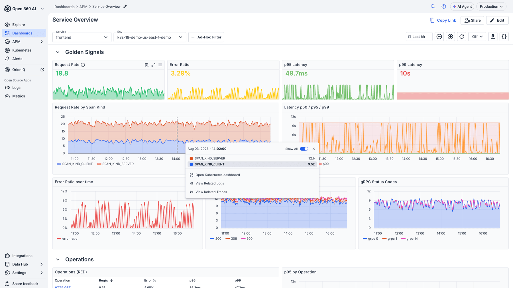
Task: Toggle error ratio legend series
Action: click(67, 239)
